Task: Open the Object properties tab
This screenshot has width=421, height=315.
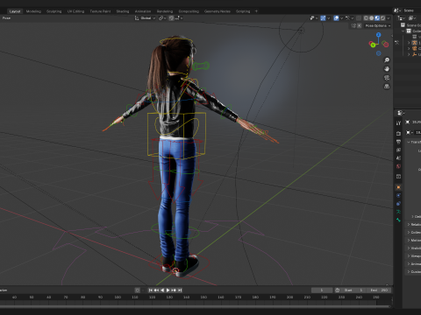Action: pos(398,187)
